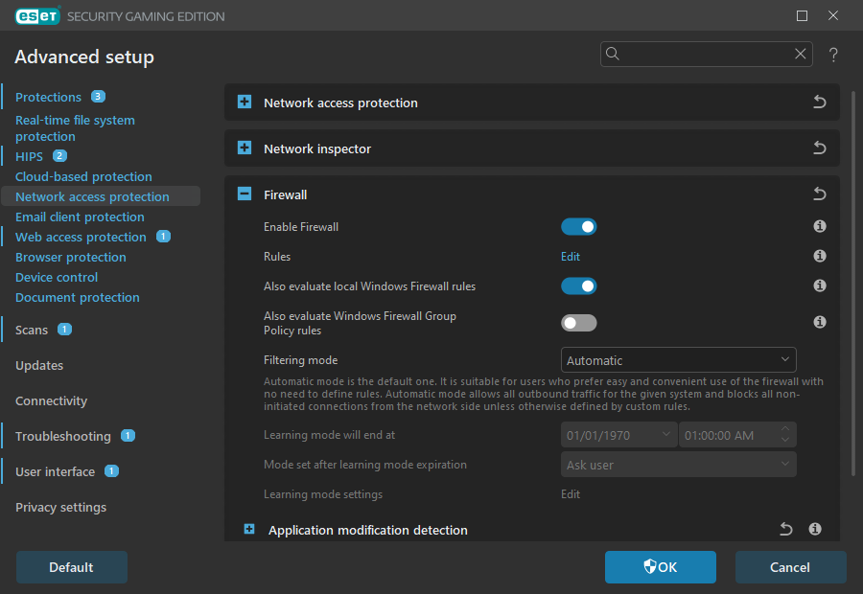This screenshot has width=863, height=594.
Task: Click the learning mode end time field
Action: tap(737, 435)
